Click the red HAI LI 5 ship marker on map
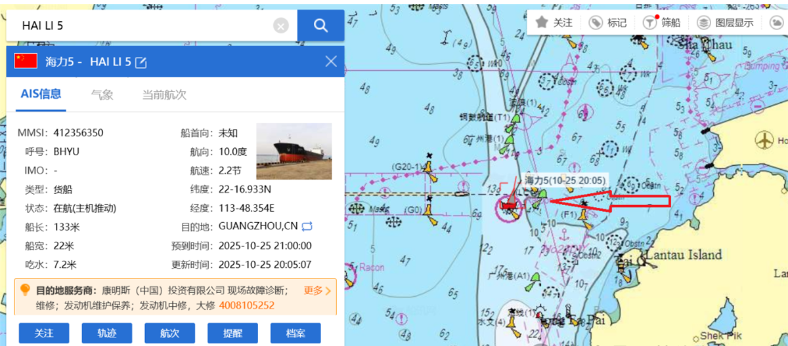The image size is (788, 346). 508,202
